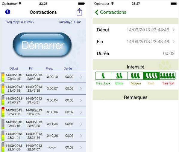This screenshot has width=179, height=152.
Task: Expand contraction started at 23:43:35
Action: pyautogui.click(x=43, y=89)
